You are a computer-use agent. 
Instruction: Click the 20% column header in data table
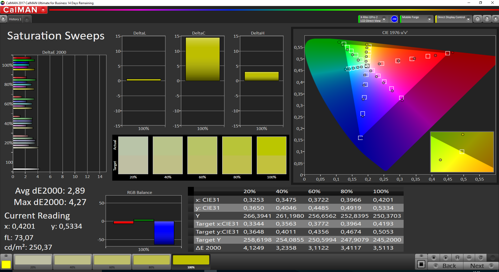249,192
